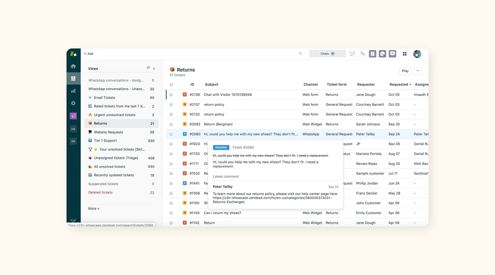Click the status icon of ticket #2092
Screen dimensions: 495x275
185,124
